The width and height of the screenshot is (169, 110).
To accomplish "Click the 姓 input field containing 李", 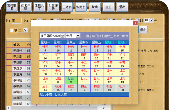I will pyautogui.click(x=17, y=21).
